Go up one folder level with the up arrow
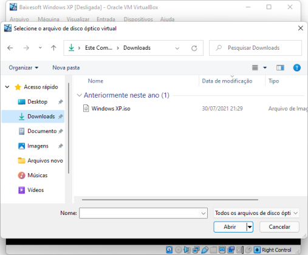 [53, 48]
